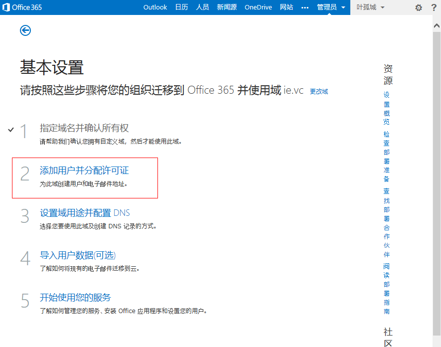This screenshot has width=441, height=347.
Task: Go to 日历 in the top navigation
Action: [x=181, y=7]
